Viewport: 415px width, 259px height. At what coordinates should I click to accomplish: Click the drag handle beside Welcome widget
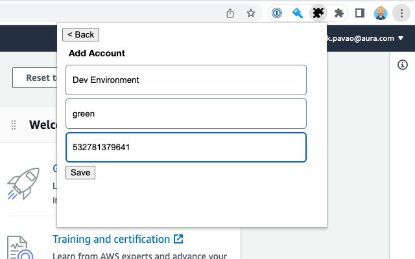pos(14,125)
